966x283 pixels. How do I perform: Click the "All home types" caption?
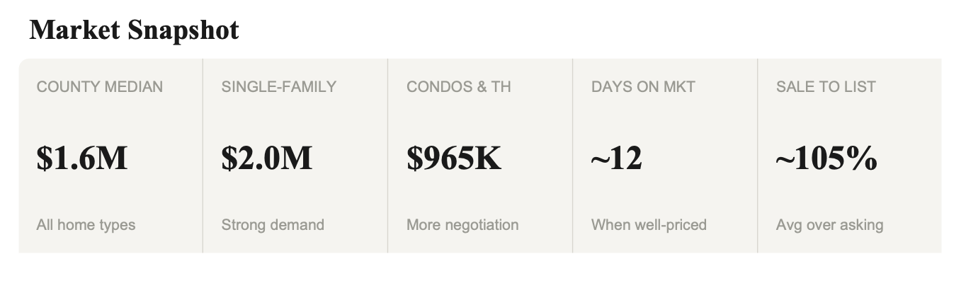86,225
